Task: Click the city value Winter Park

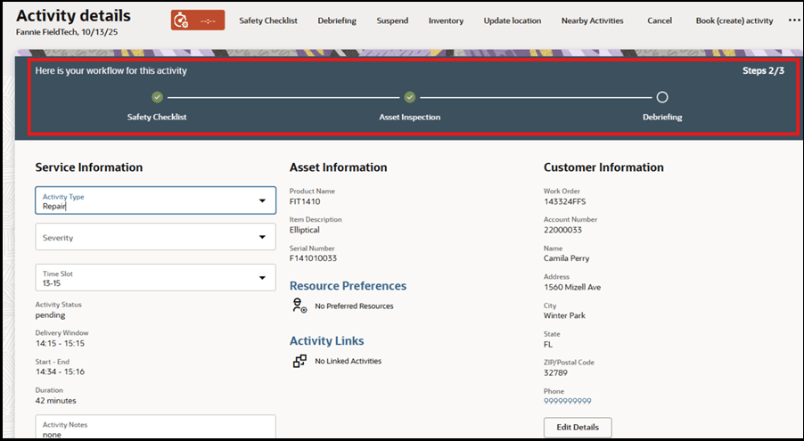Action: point(564,315)
